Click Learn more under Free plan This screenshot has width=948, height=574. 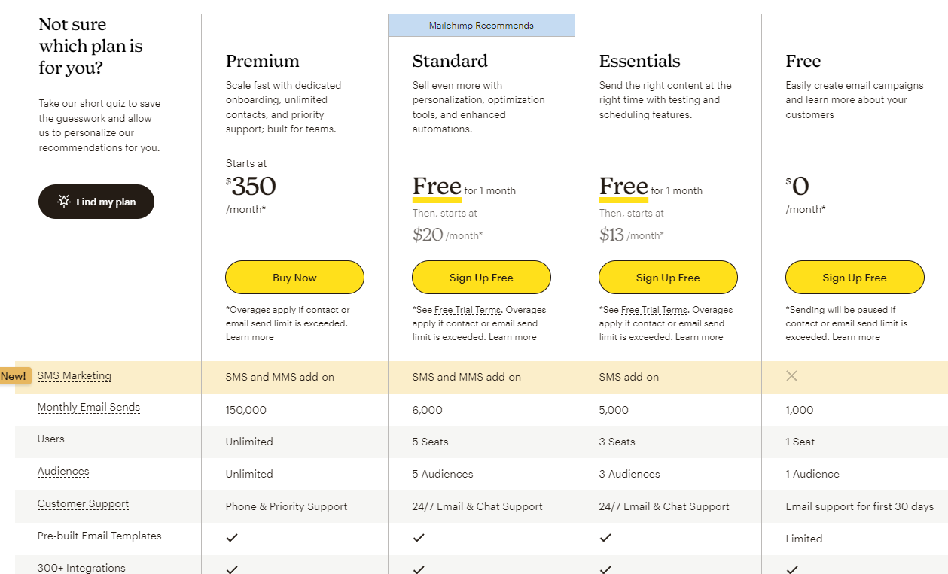(x=856, y=337)
